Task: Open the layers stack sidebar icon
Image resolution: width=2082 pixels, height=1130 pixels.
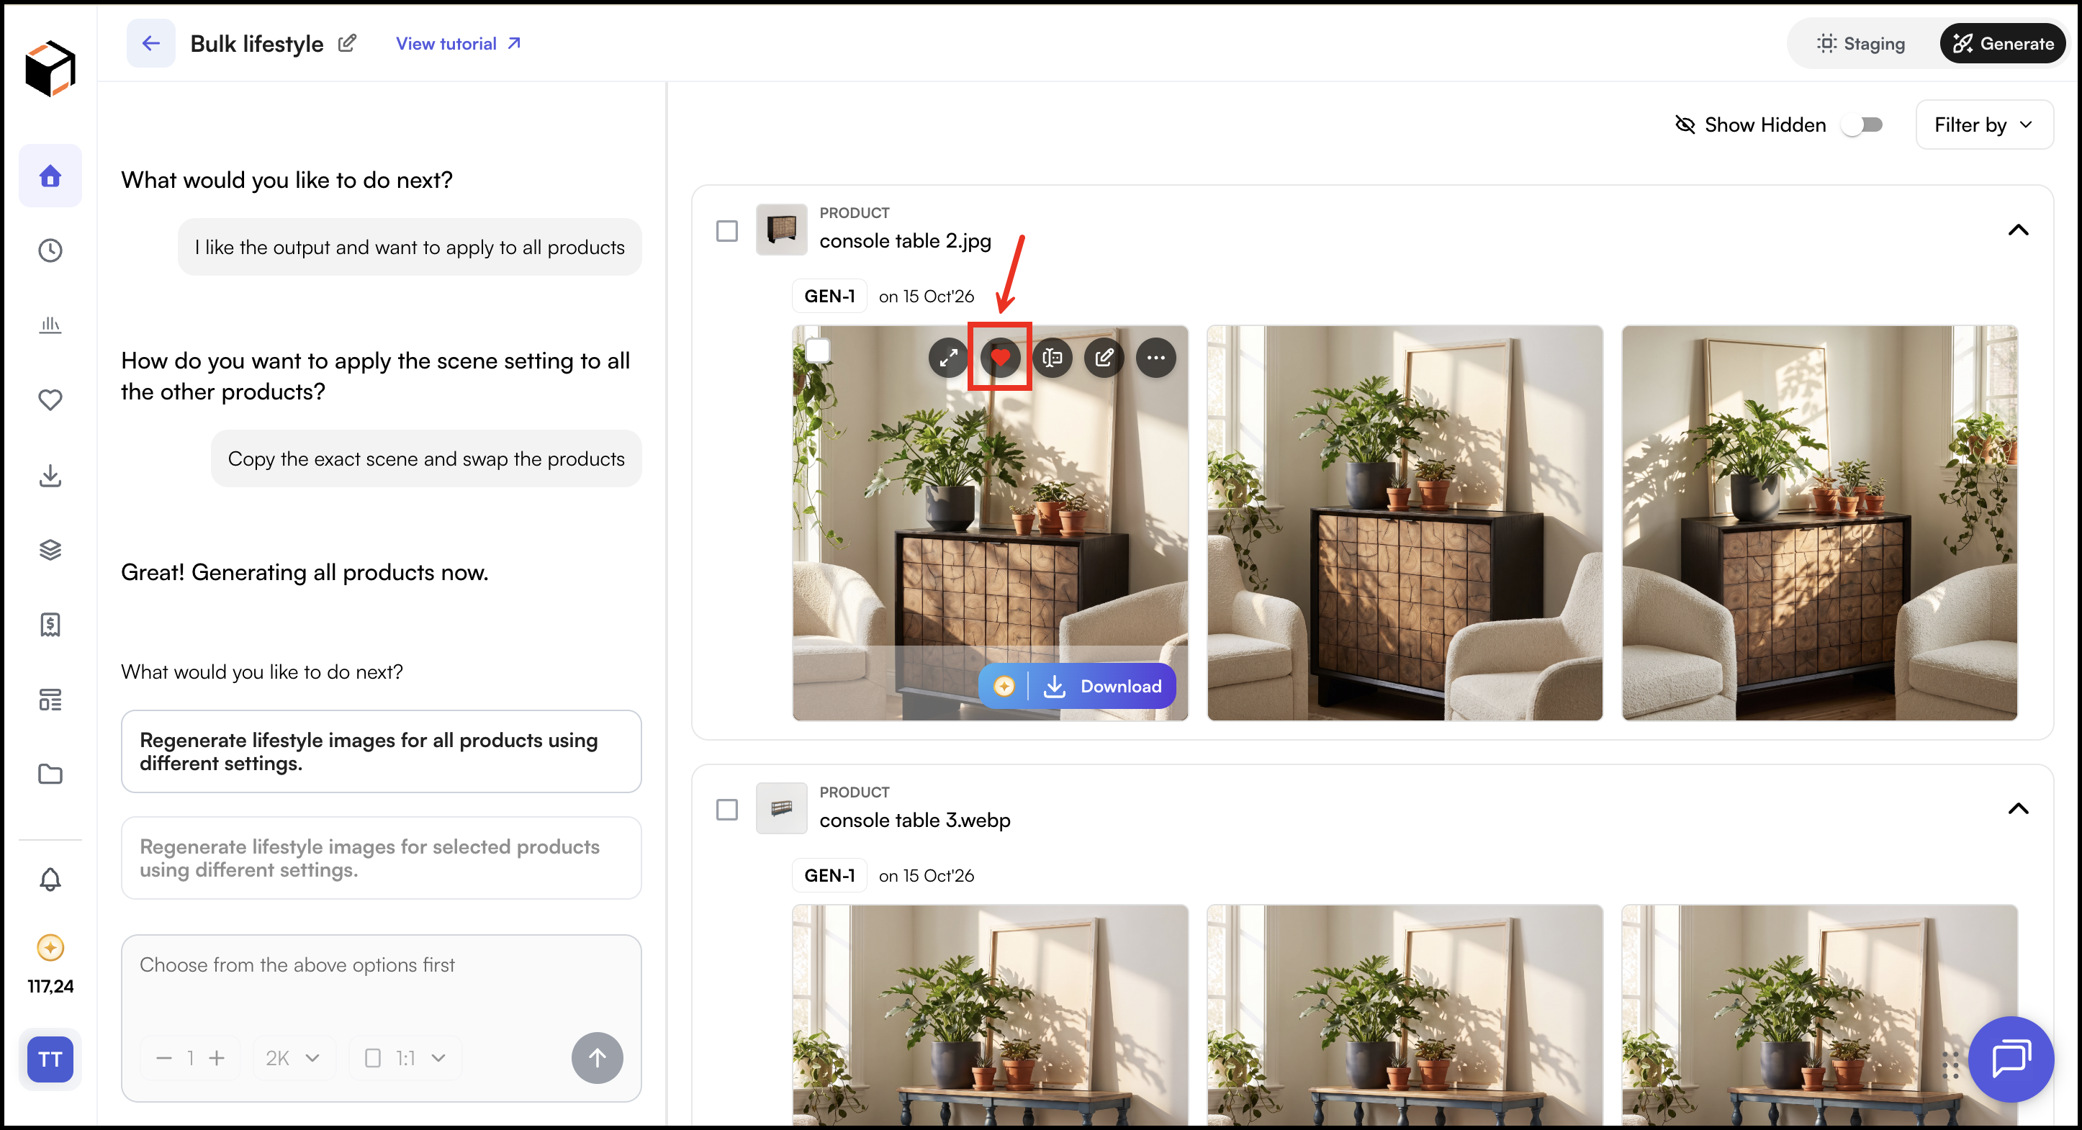Action: click(50, 550)
